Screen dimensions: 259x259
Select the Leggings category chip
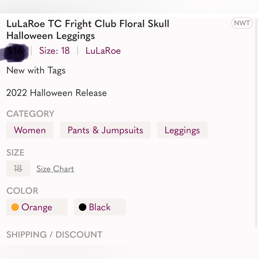[x=182, y=130]
